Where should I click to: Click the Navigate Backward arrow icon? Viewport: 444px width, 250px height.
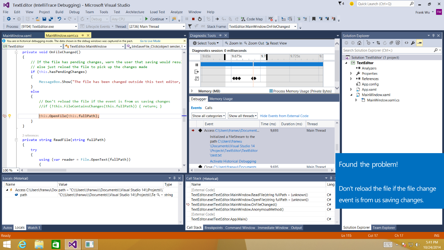click(x=9, y=19)
